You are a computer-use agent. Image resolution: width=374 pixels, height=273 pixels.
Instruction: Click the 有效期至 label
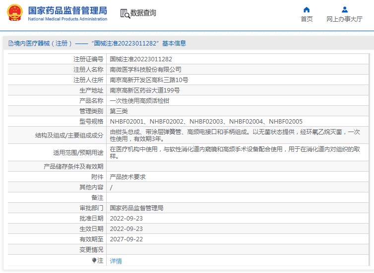coord(91,239)
